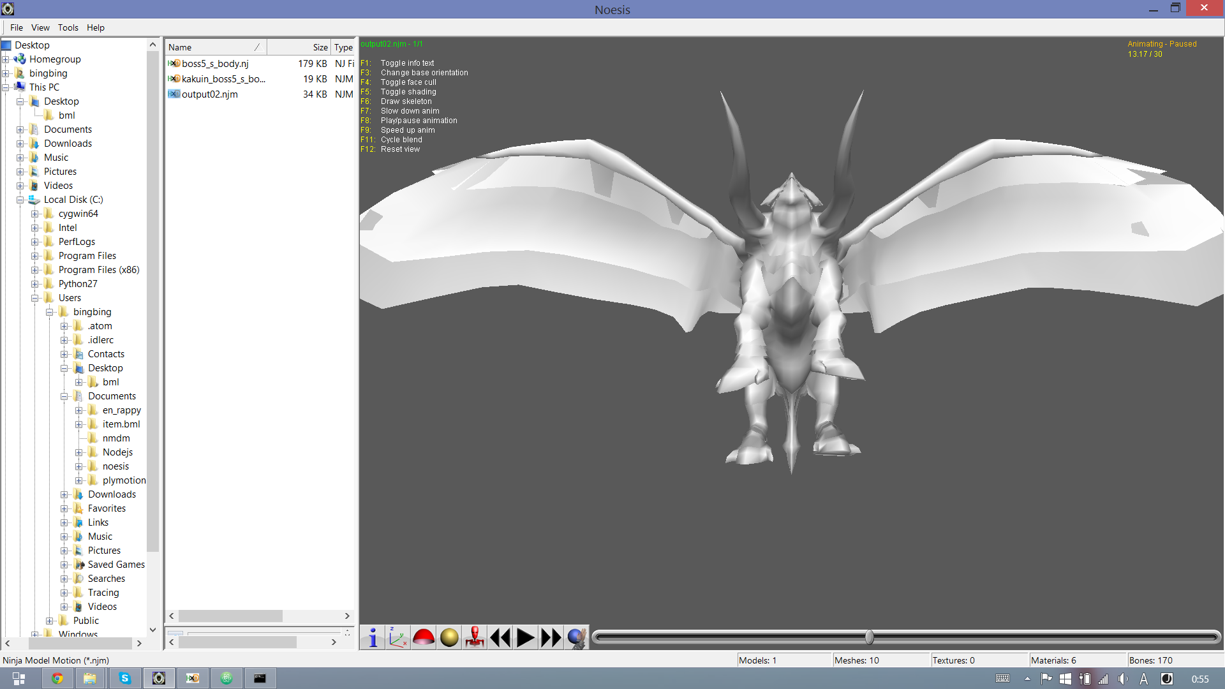Image resolution: width=1225 pixels, height=689 pixels.
Task: Open the View menu
Action: coord(40,27)
